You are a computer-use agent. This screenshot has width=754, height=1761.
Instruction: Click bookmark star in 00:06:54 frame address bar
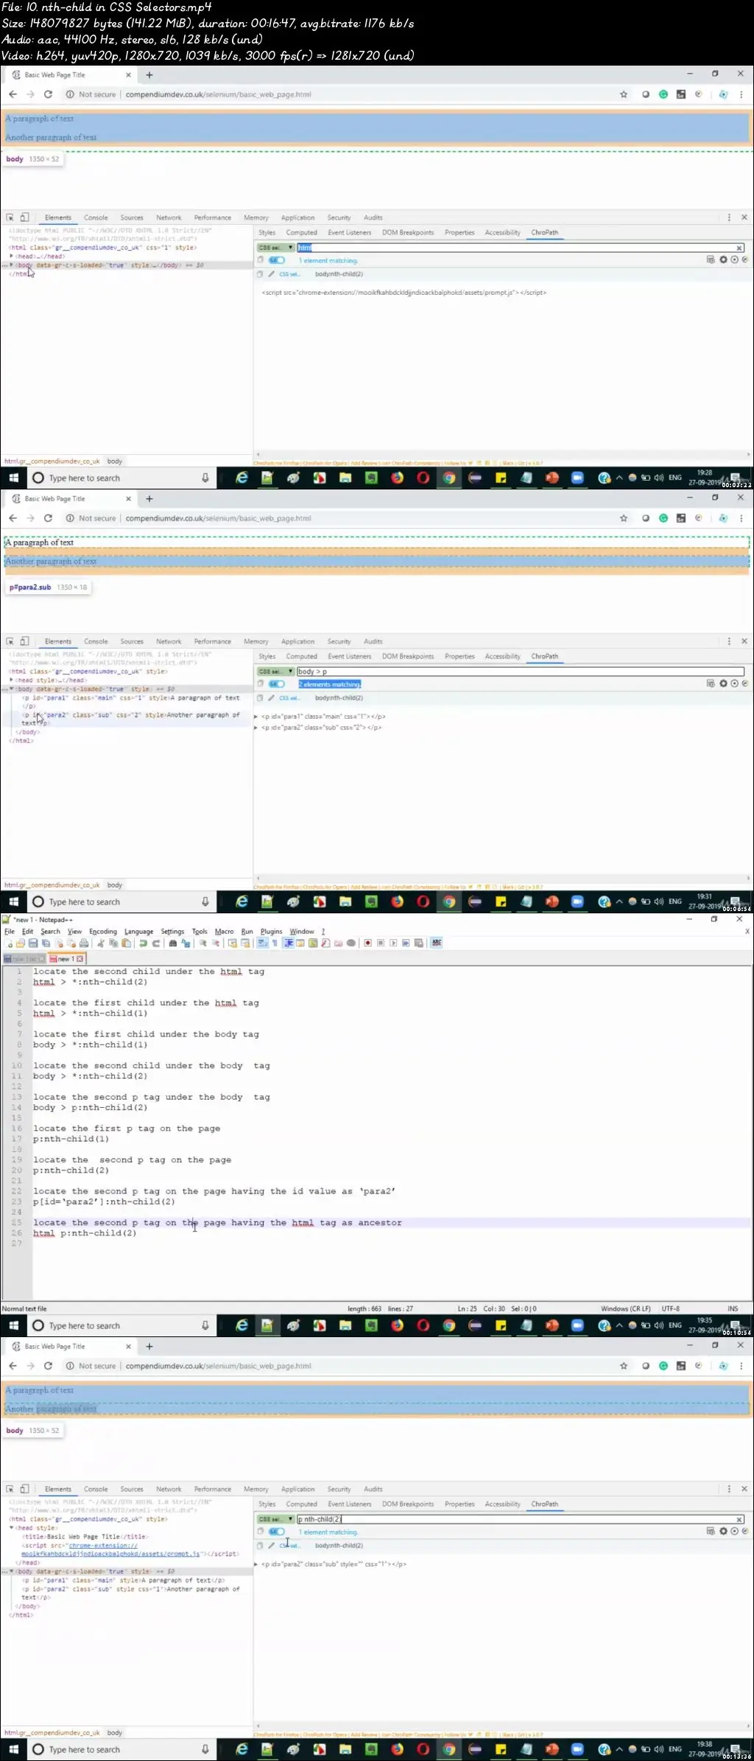click(x=624, y=518)
